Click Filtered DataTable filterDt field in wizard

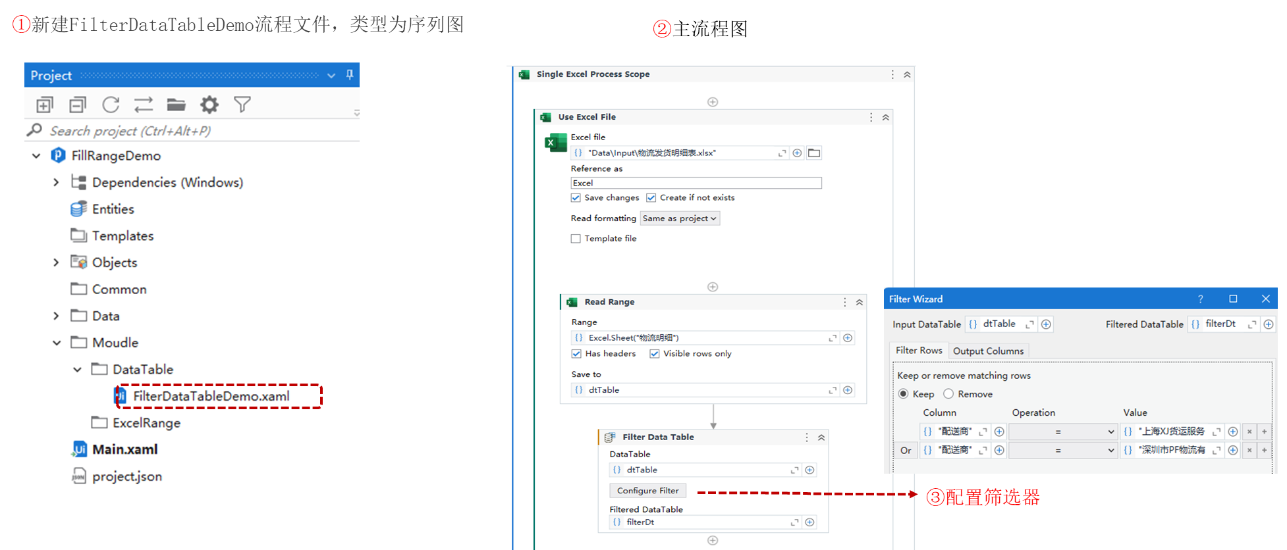[x=1223, y=324]
